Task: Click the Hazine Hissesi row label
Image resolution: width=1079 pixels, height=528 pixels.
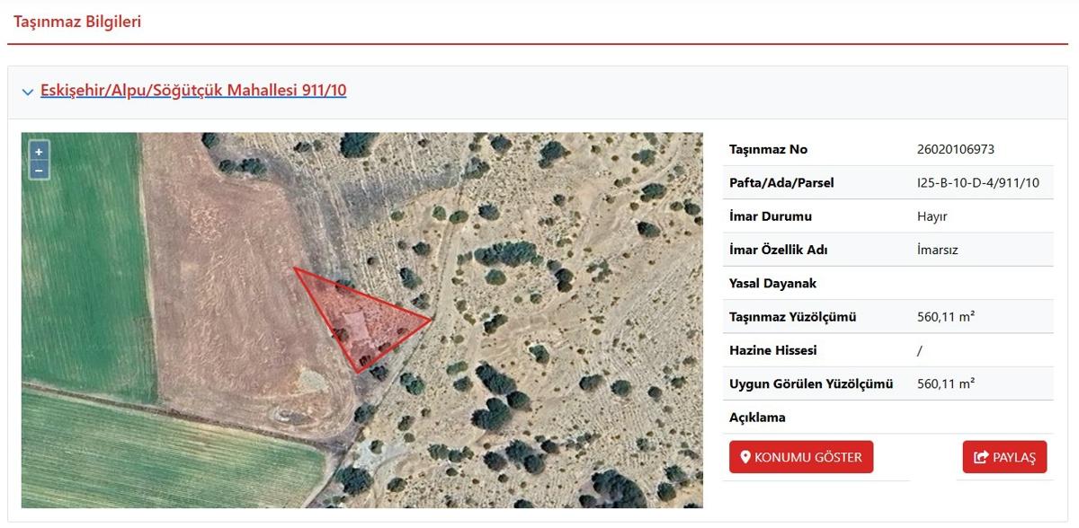Action: 773,350
